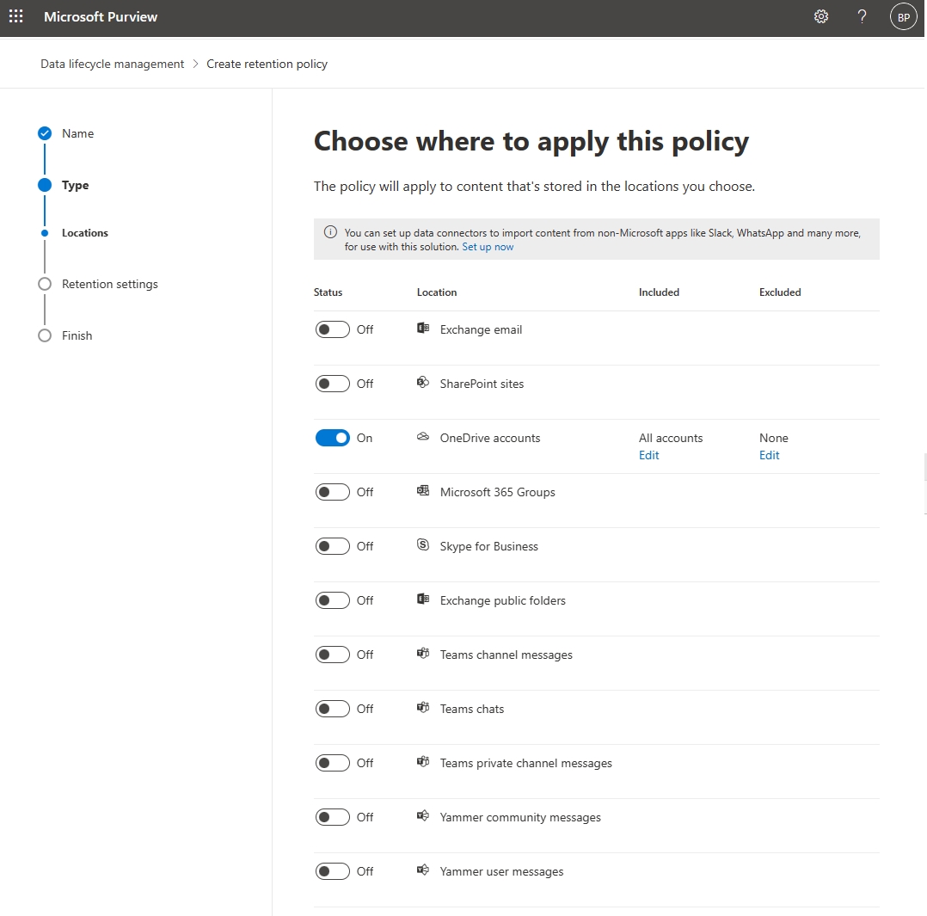Click the SharePoint sites location icon
The height and width of the screenshot is (916, 927).
tap(422, 383)
